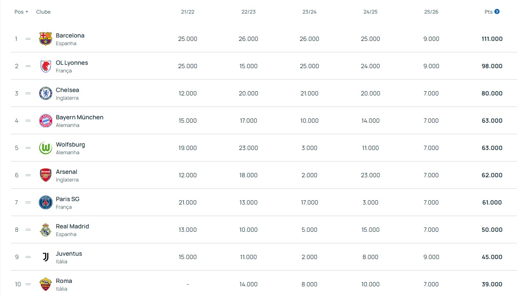Click the Real Madrid crest

point(46,230)
